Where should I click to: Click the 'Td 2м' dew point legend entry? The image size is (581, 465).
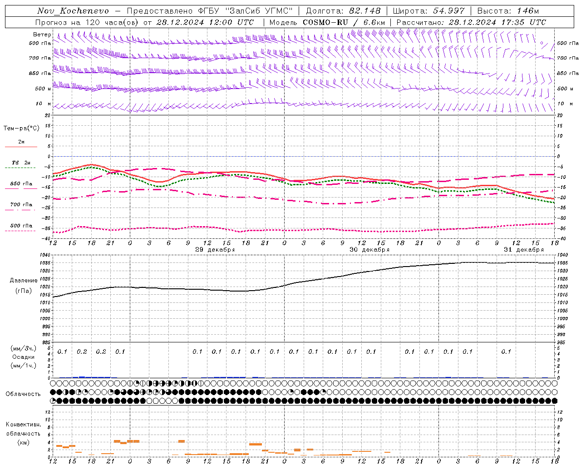coord(21,163)
